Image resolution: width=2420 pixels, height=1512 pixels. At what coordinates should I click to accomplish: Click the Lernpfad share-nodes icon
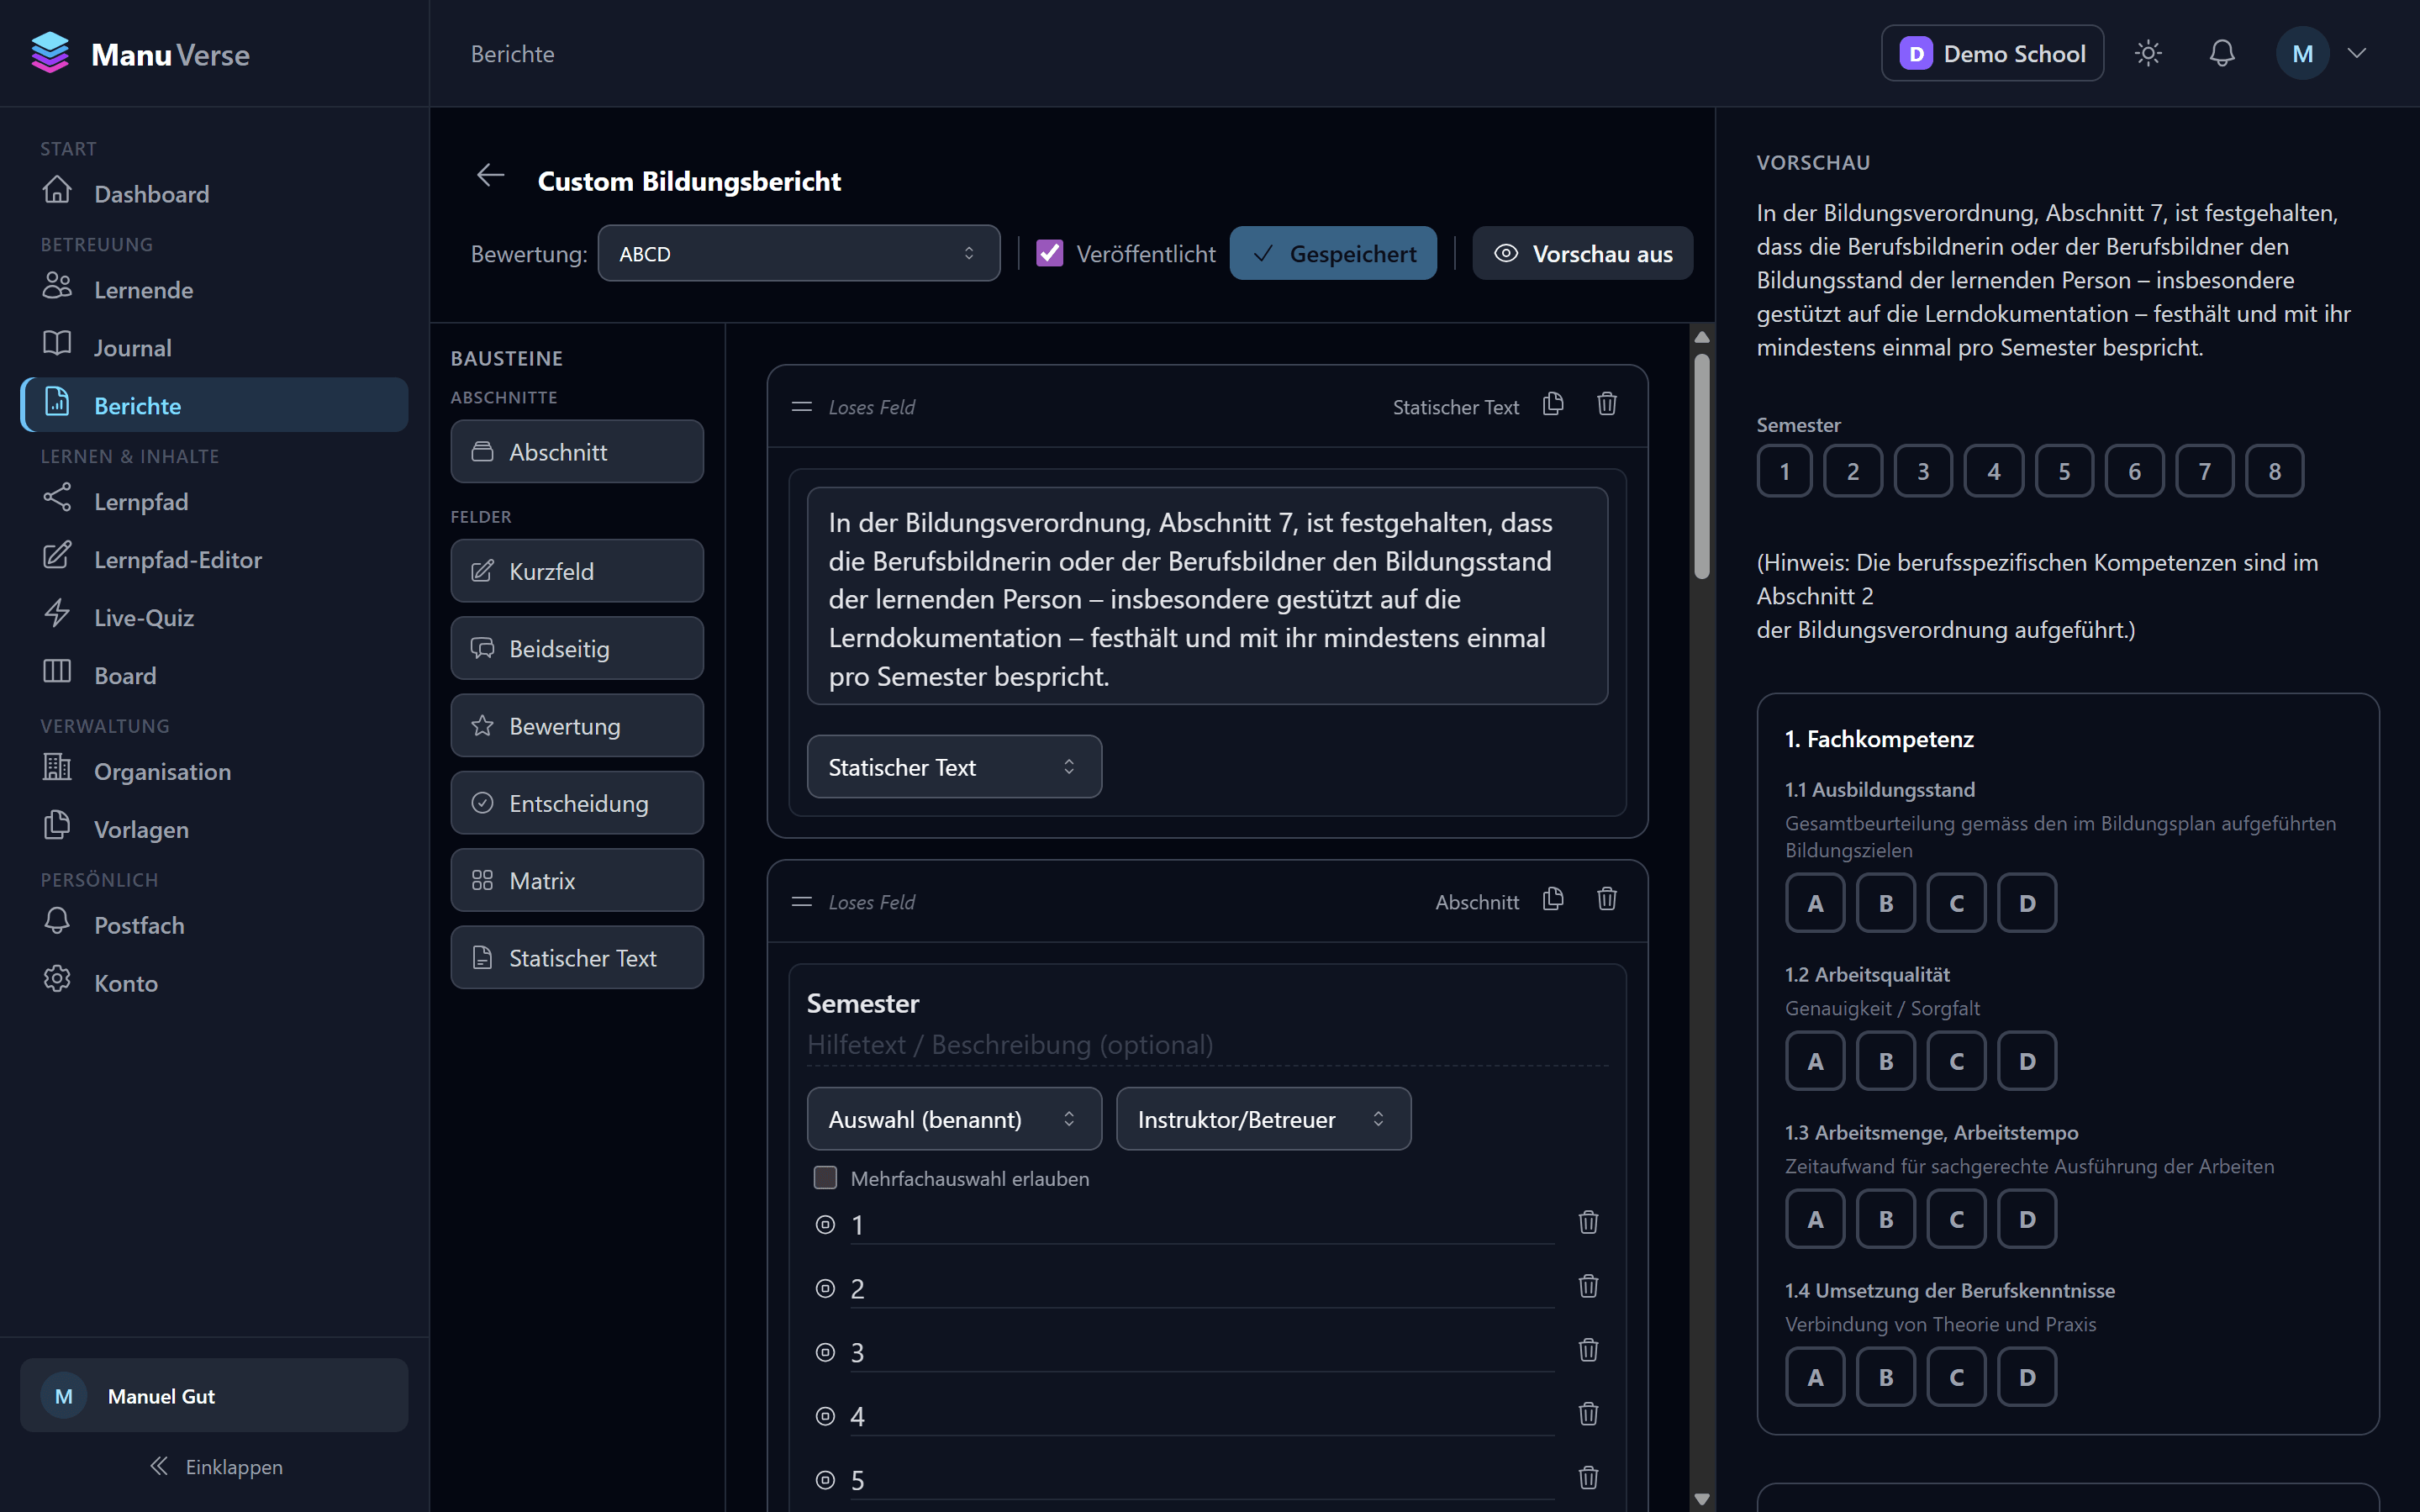pos(57,497)
